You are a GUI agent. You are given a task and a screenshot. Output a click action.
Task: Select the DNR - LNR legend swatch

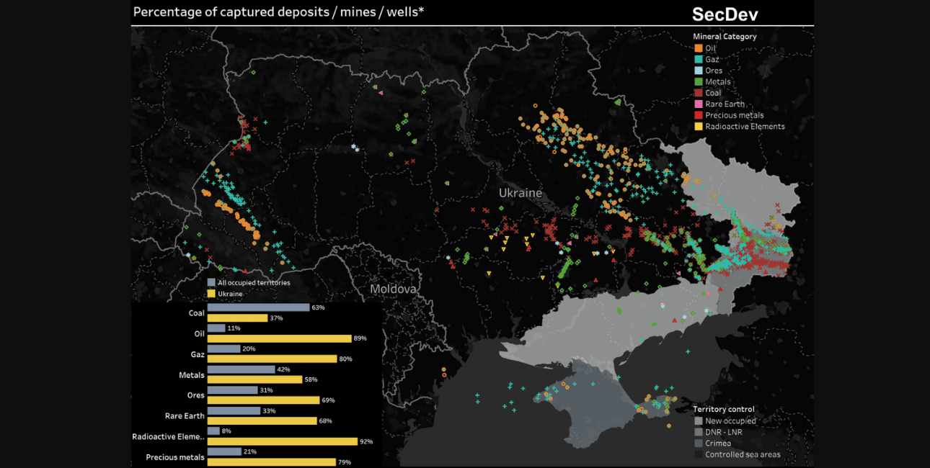click(698, 432)
